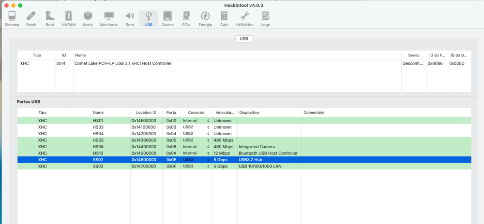The width and height of the screenshot is (484, 224).
Task: Open the Discos toolbar section
Action: coord(167,18)
